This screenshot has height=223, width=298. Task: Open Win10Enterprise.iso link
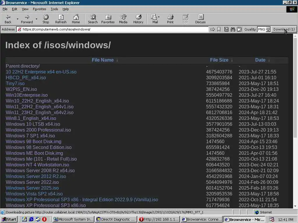pos(26,95)
